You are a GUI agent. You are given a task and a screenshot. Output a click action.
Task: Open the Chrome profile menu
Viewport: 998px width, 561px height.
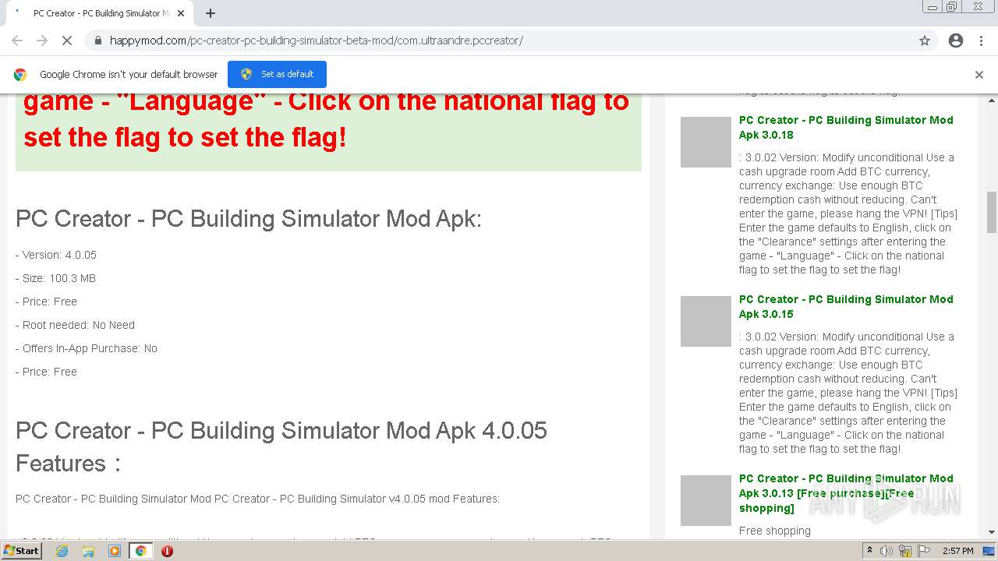pos(956,41)
